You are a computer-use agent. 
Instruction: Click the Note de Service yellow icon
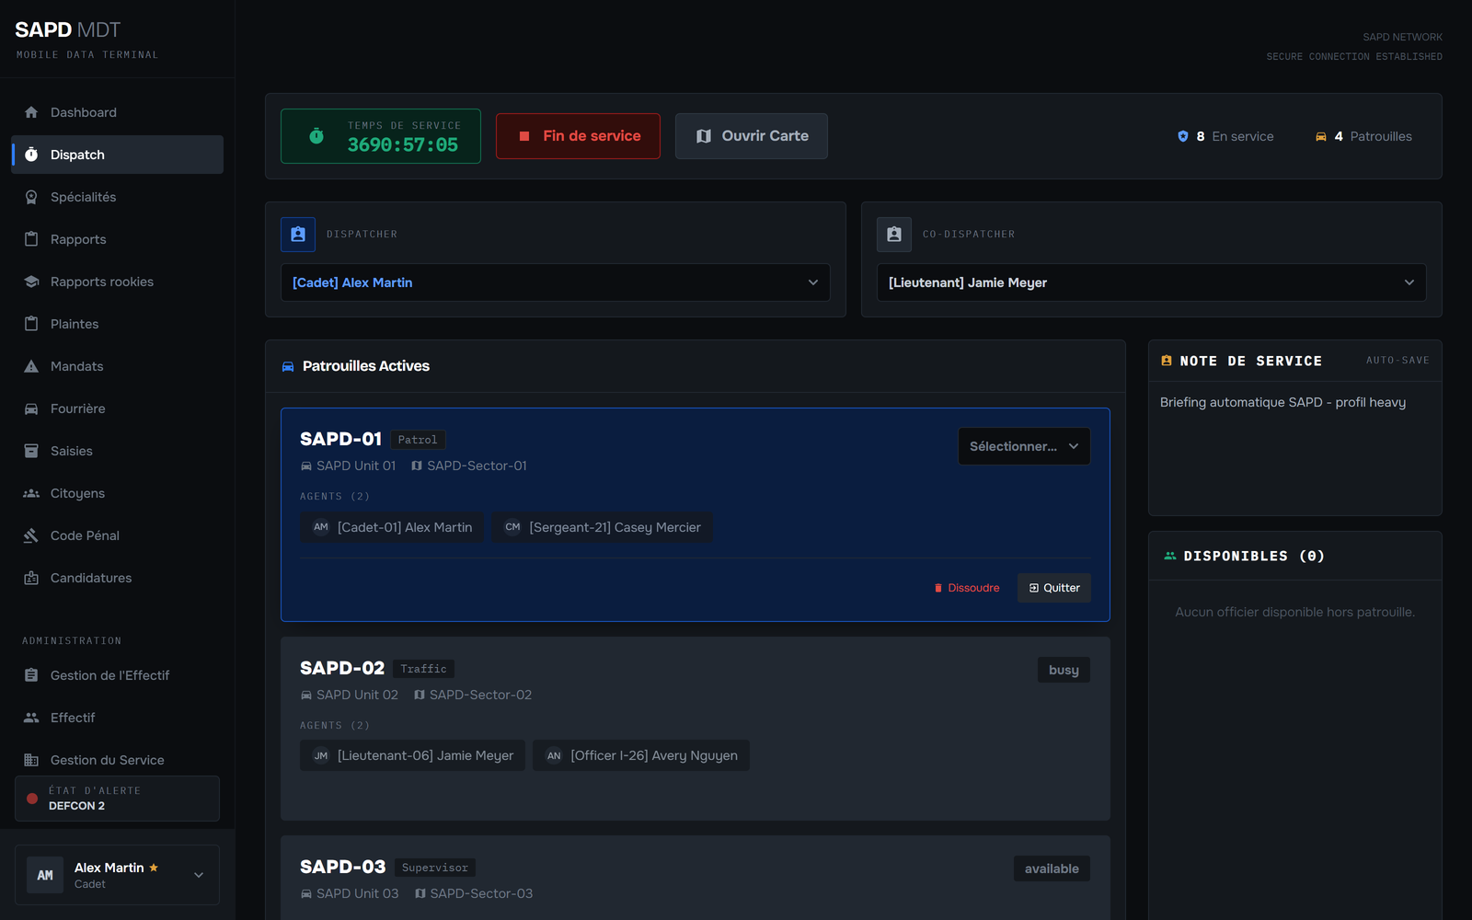pyautogui.click(x=1167, y=361)
